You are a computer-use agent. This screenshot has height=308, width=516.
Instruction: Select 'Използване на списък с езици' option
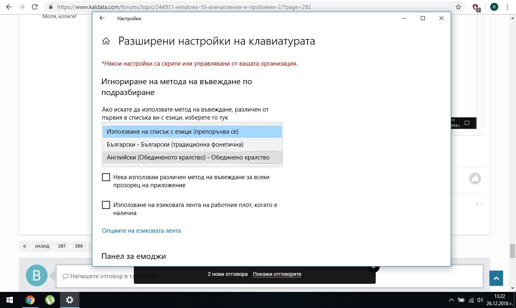coord(192,132)
